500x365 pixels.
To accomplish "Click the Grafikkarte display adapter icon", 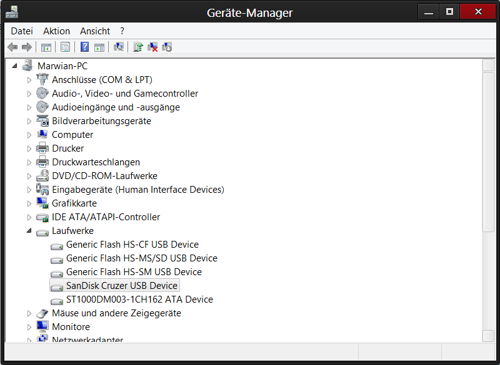I will [42, 203].
